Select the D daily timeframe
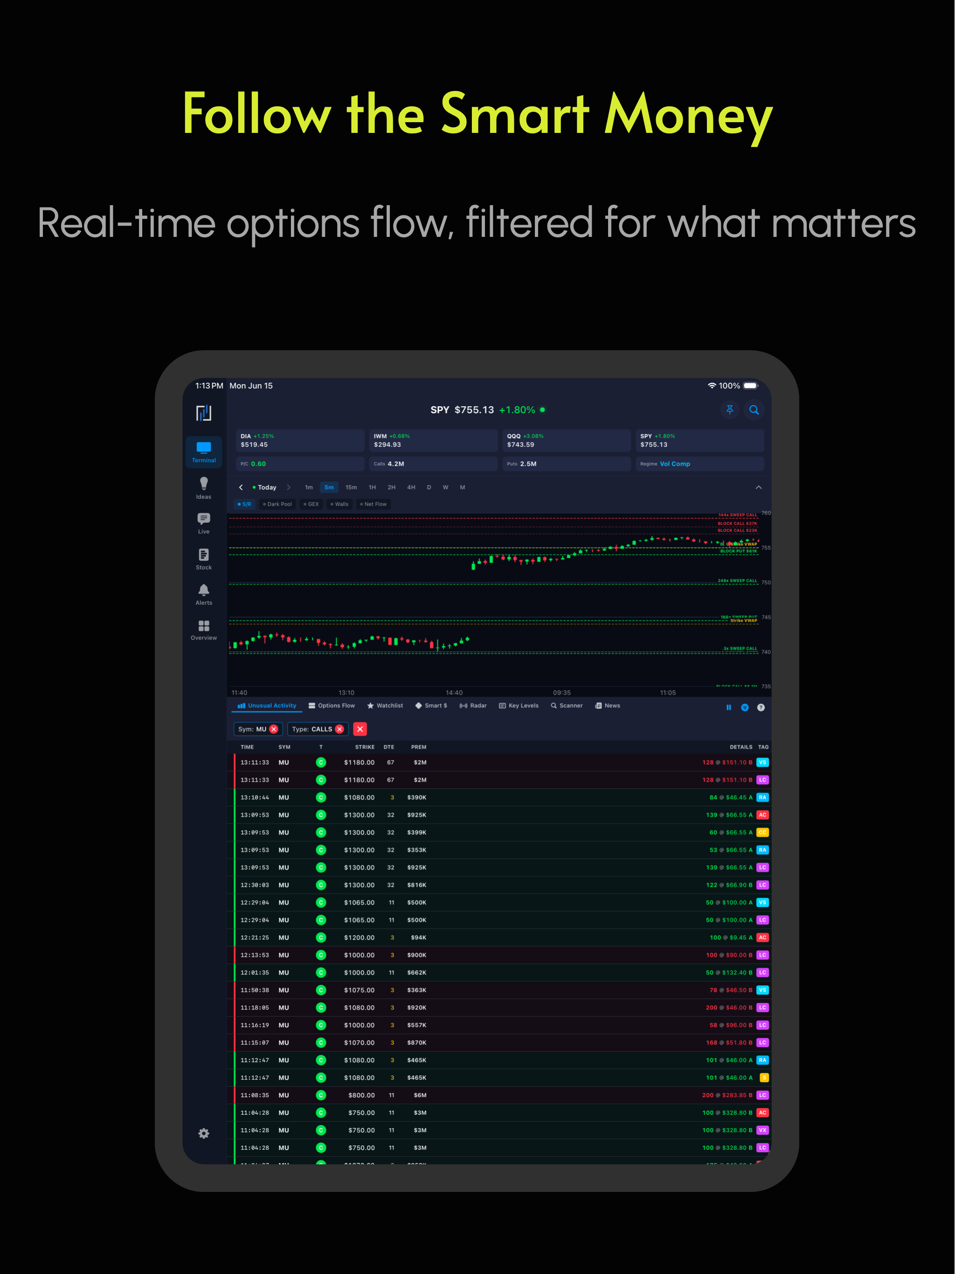This screenshot has width=955, height=1274. [429, 487]
